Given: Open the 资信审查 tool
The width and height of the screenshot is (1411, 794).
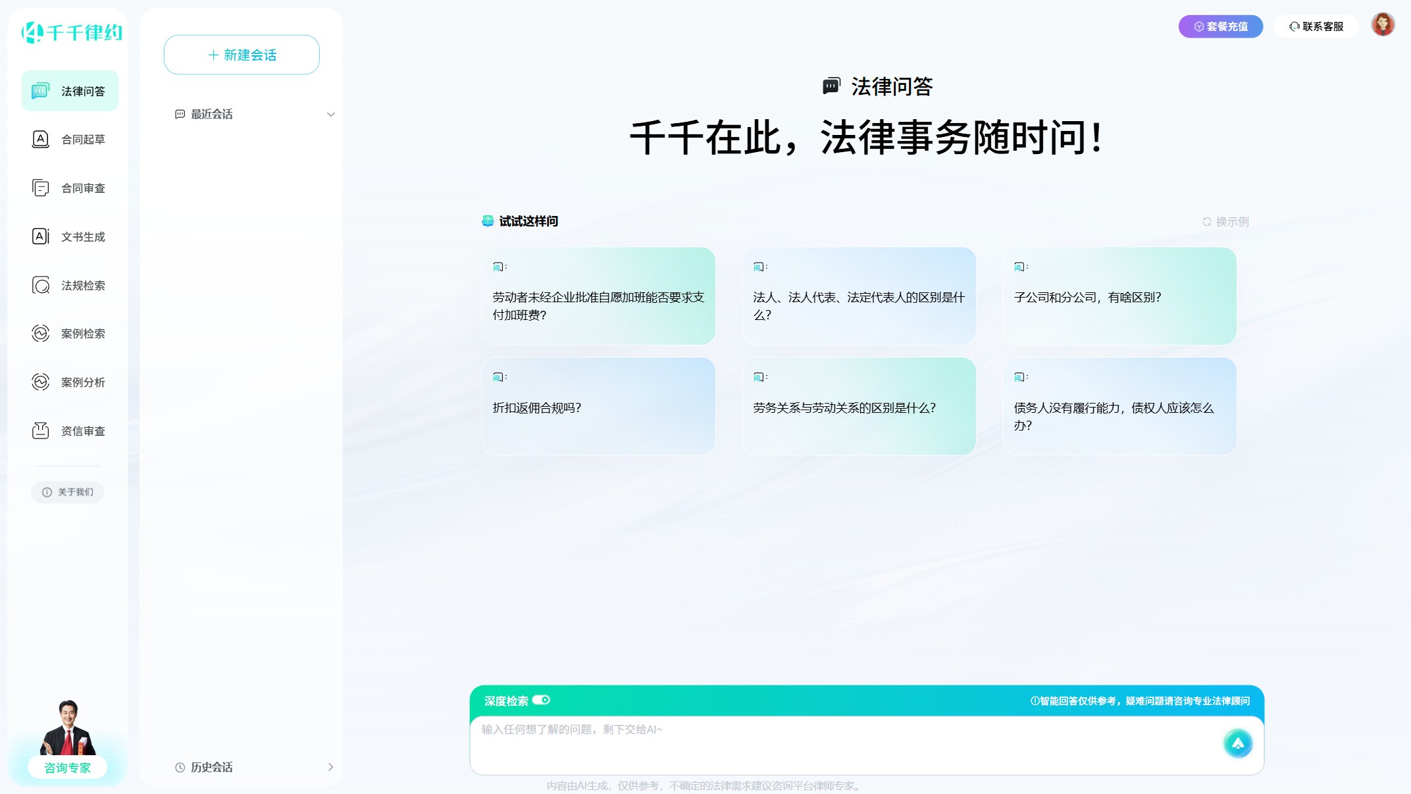Looking at the screenshot, I should 70,431.
